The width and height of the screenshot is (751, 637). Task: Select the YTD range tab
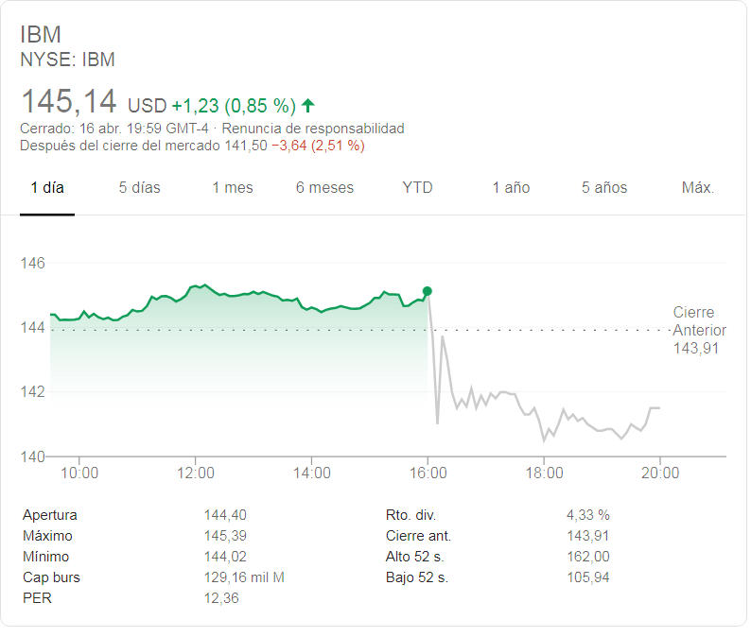pos(417,187)
